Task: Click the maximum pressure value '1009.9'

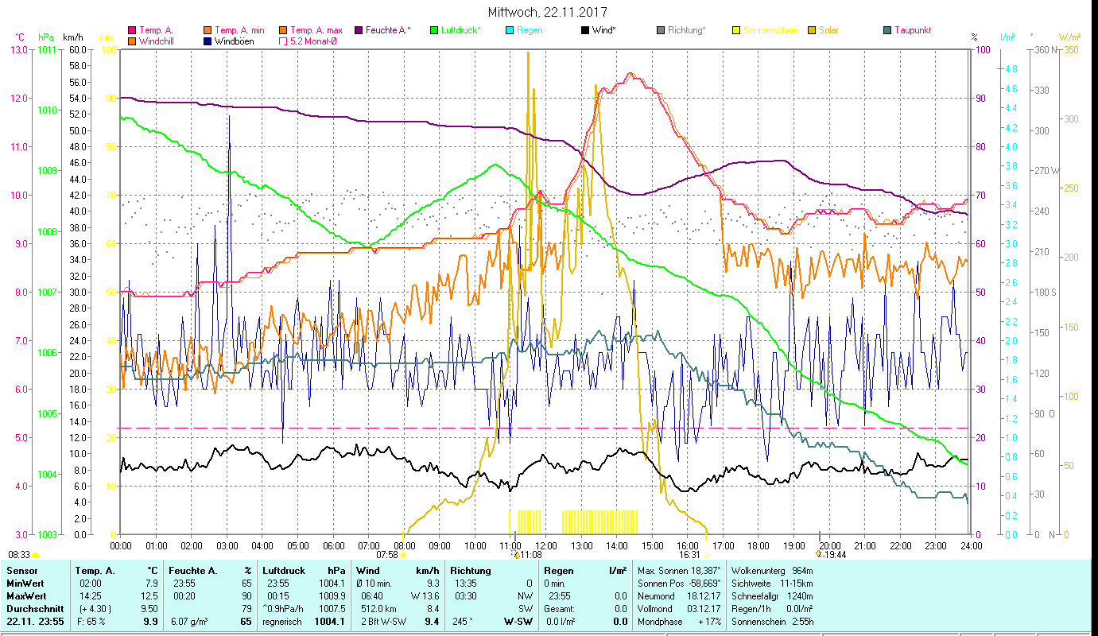Action: click(331, 596)
